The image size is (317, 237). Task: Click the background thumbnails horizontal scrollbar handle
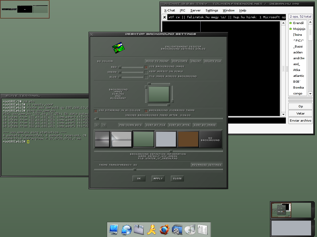pos(171,151)
